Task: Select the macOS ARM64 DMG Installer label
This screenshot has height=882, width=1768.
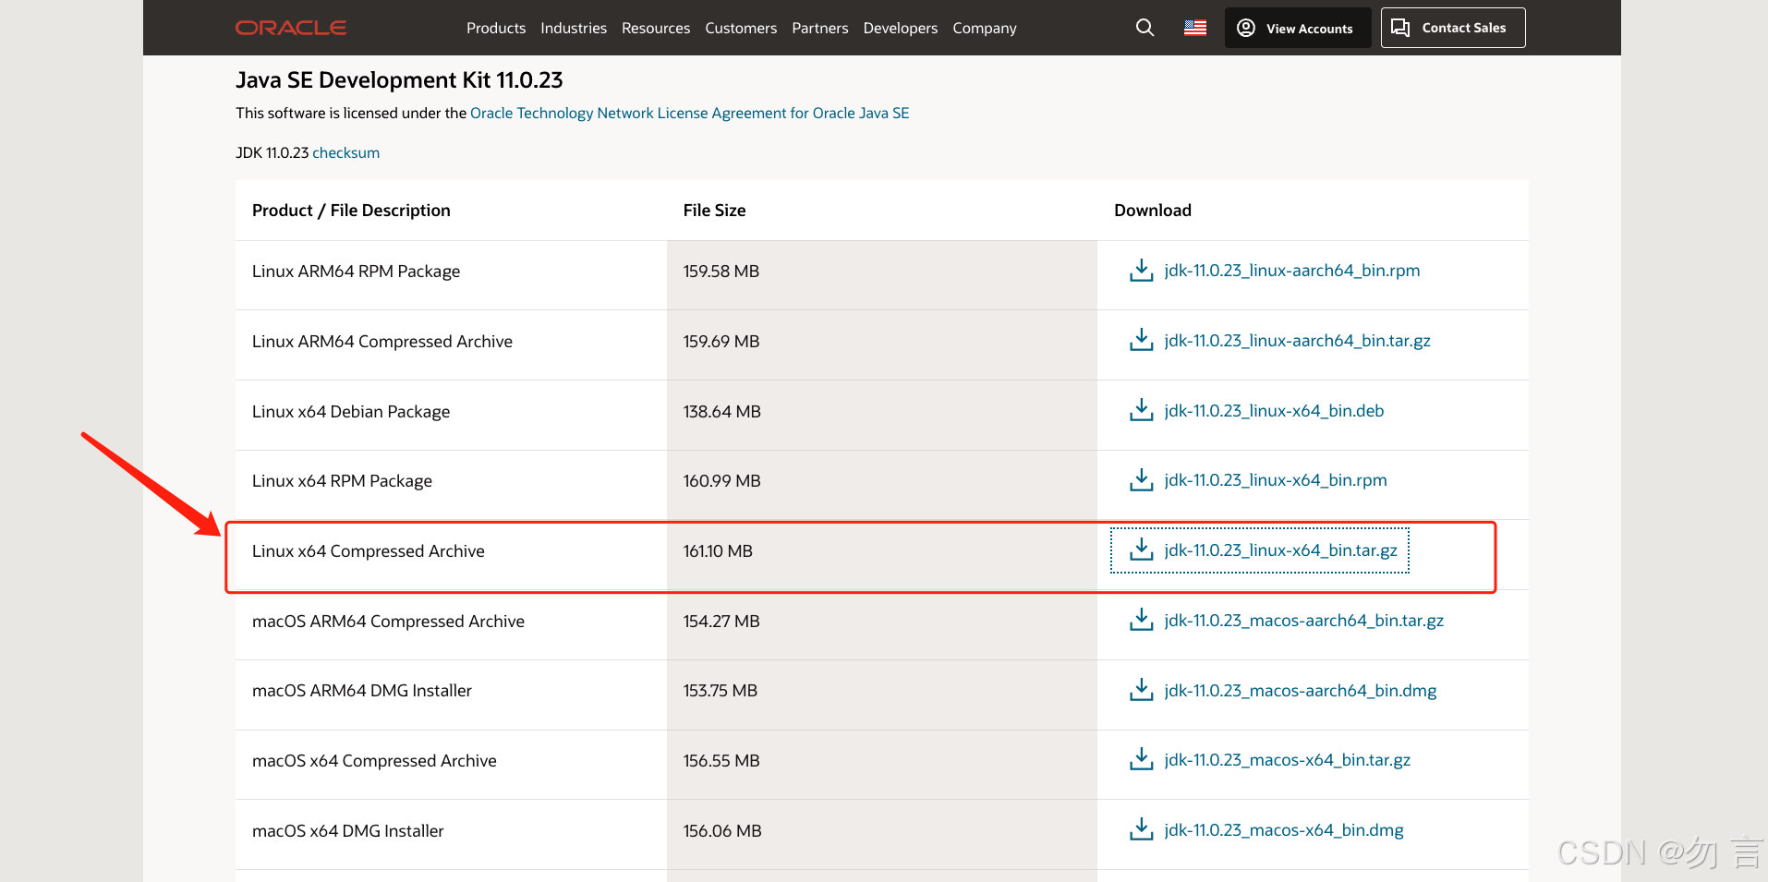Action: [x=362, y=691]
